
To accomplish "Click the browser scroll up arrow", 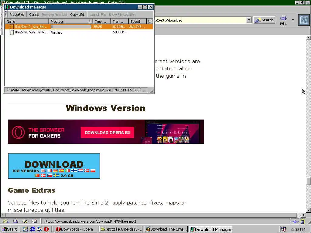I will click(x=309, y=37).
